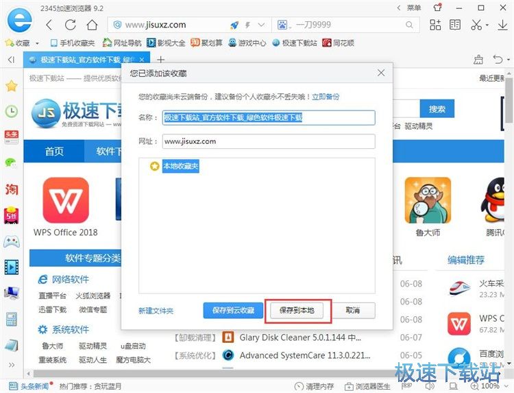Click the magnifier search icon
The width and height of the screenshot is (514, 393).
409,25
